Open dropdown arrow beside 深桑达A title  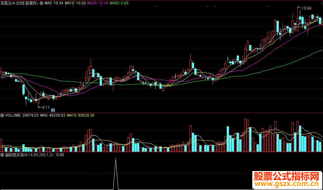41,3
